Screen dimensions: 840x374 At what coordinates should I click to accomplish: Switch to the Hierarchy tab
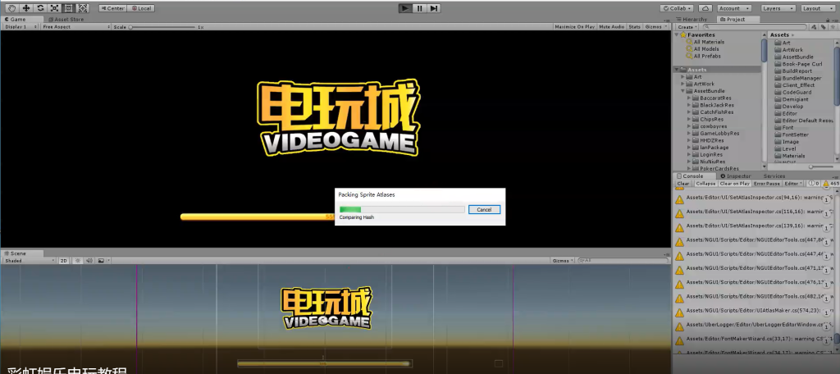(694, 19)
